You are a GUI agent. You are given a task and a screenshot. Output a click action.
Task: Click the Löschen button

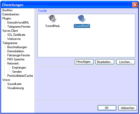click(x=126, y=62)
